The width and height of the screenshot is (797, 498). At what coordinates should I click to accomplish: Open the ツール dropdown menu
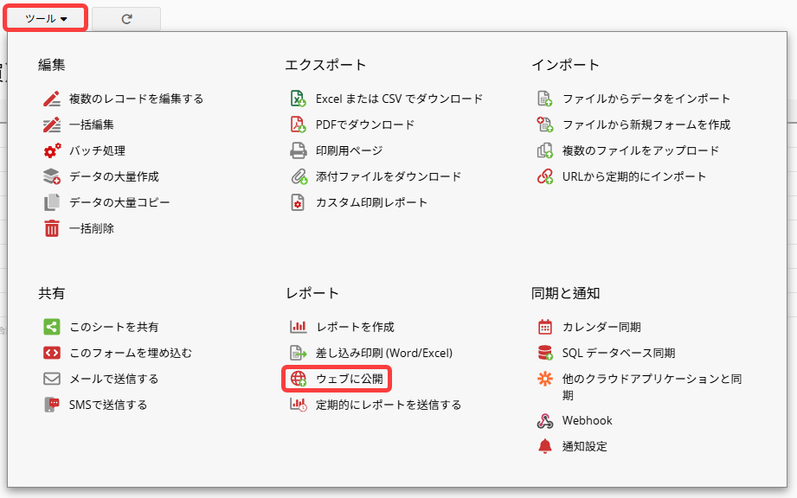pyautogui.click(x=47, y=18)
